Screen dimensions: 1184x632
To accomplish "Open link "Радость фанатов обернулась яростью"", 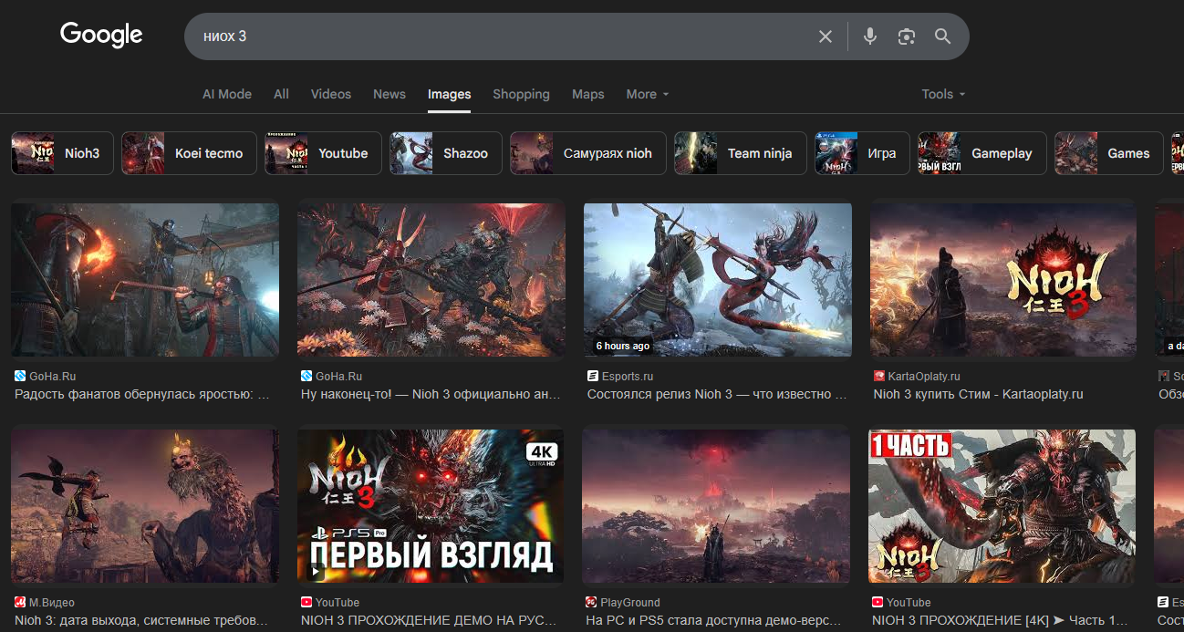I will (142, 395).
